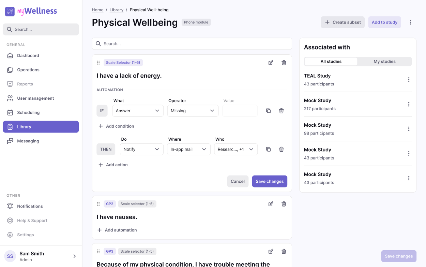
Task: Open the Operator dropdown showing Missing
Action: pyautogui.click(x=193, y=111)
